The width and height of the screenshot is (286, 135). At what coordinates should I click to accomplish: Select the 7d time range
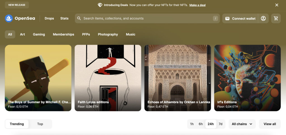click(x=220, y=124)
